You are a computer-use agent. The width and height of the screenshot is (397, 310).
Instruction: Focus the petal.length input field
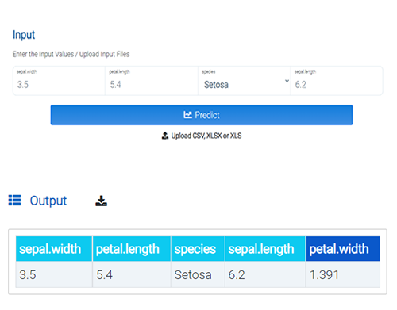click(152, 81)
